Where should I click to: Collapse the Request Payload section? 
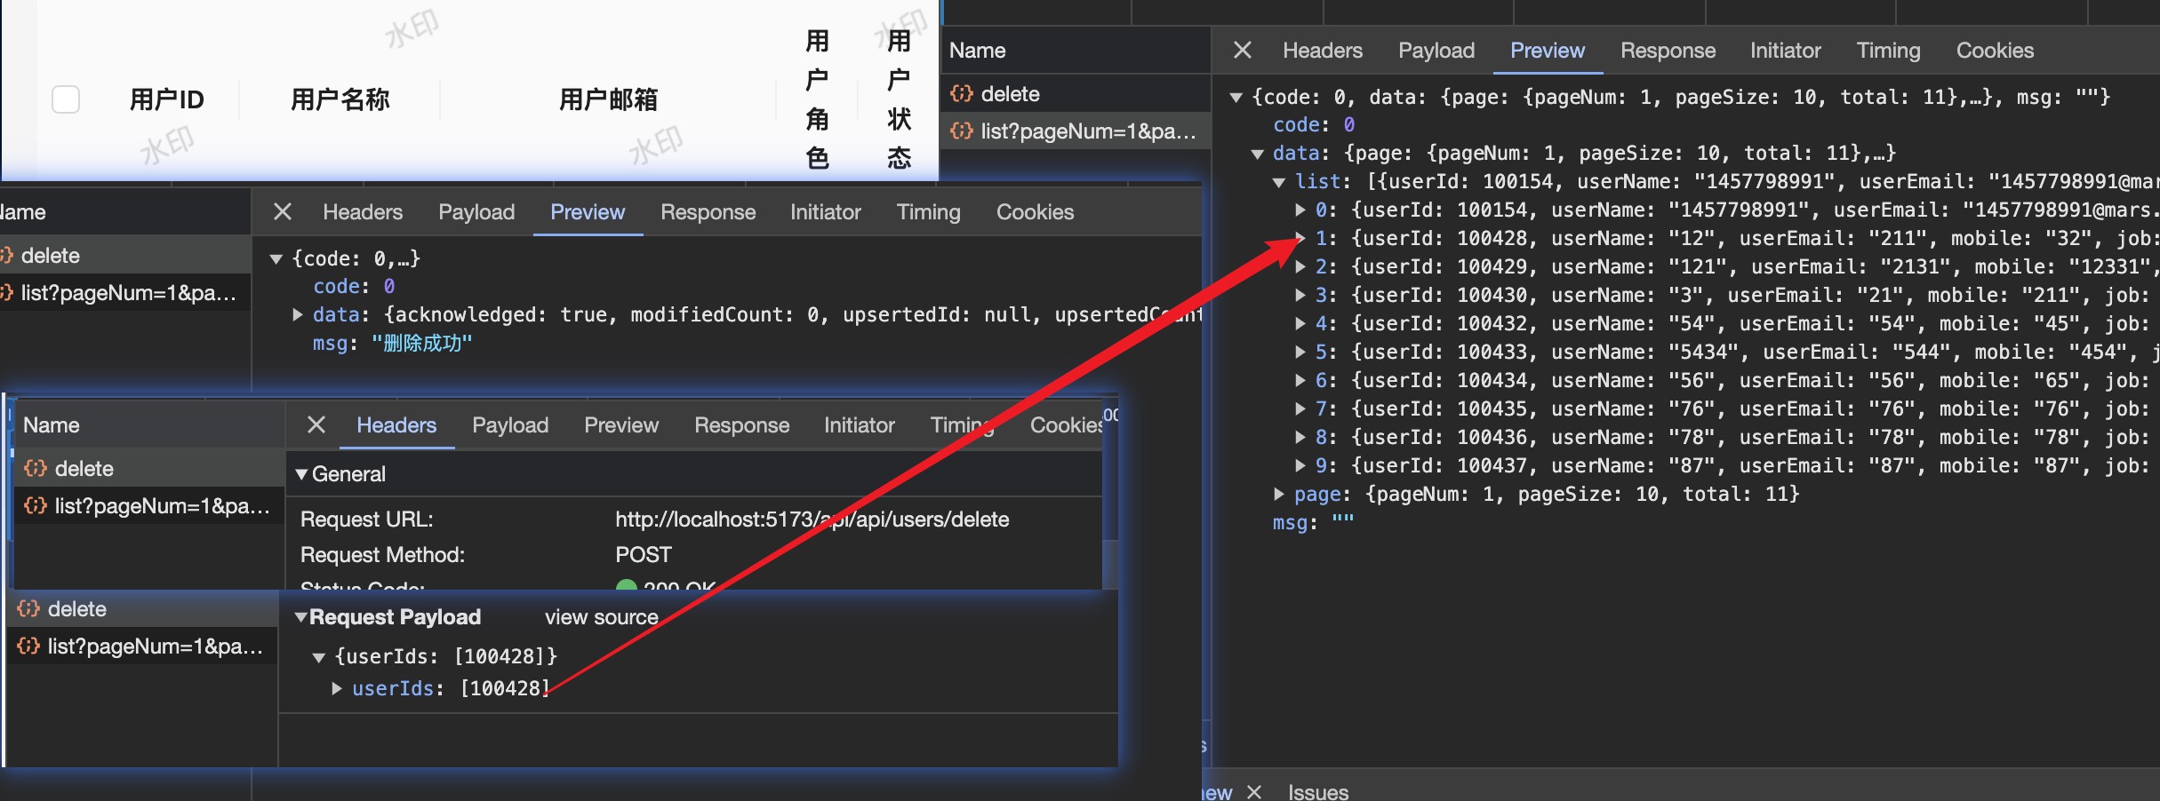pos(301,617)
